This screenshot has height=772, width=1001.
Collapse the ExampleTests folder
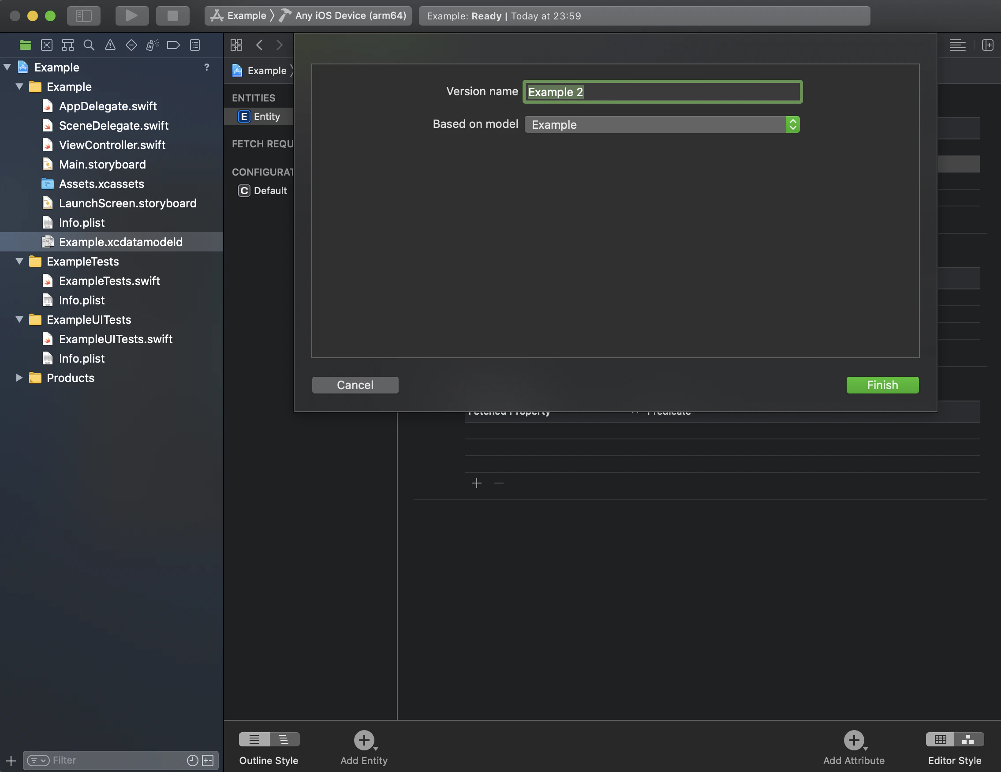pyautogui.click(x=20, y=261)
